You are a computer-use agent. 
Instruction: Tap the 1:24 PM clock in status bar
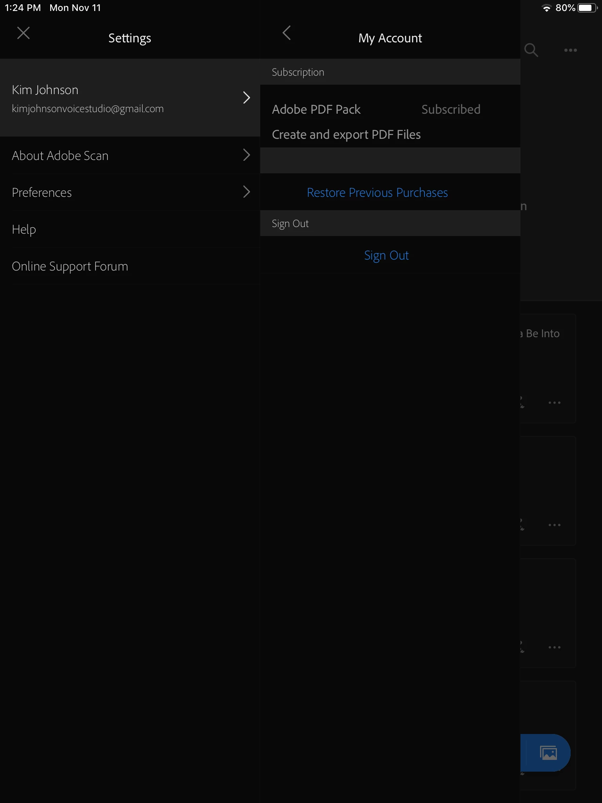(23, 8)
